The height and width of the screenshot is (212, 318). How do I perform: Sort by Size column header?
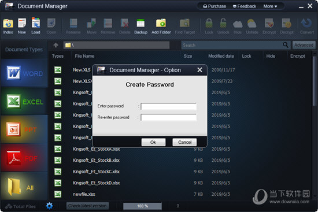click(188, 56)
